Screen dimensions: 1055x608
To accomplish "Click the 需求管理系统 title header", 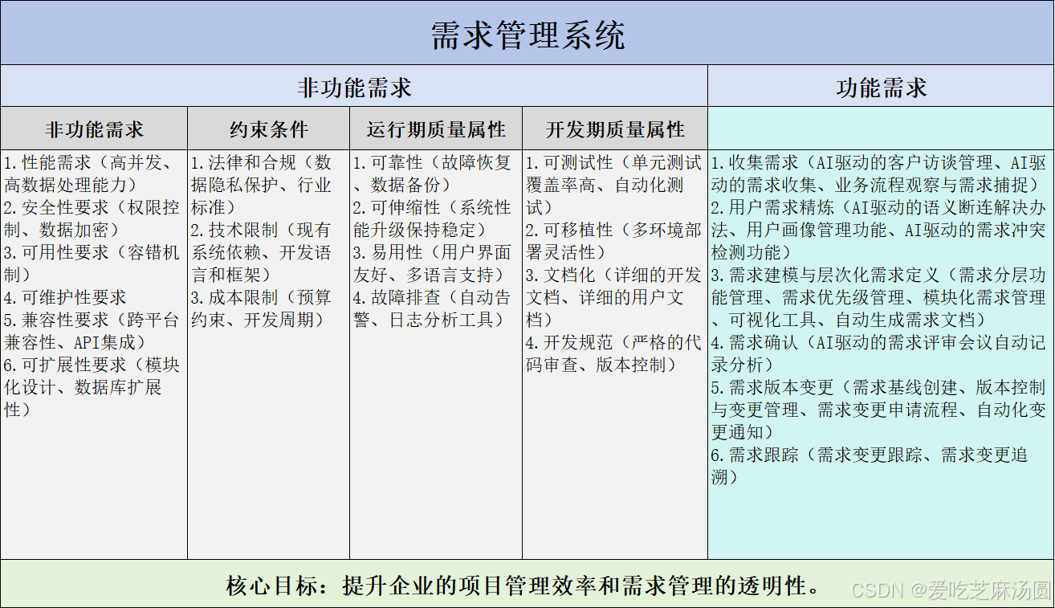I will (x=527, y=31).
